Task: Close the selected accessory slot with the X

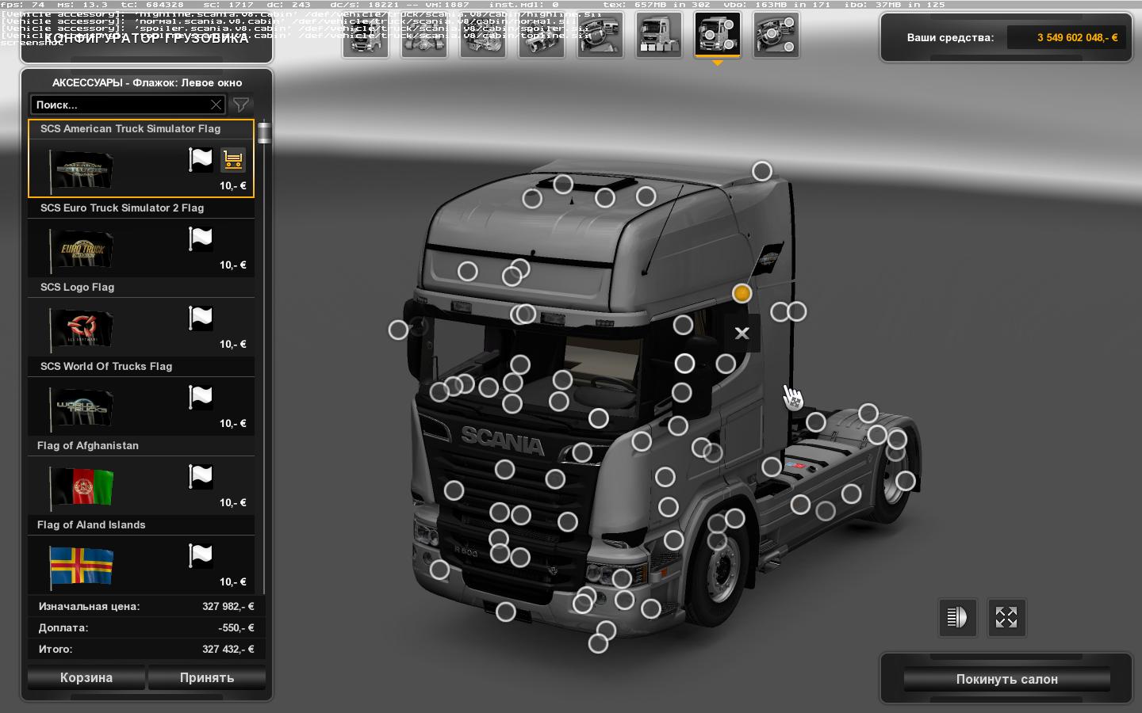Action: (x=742, y=334)
